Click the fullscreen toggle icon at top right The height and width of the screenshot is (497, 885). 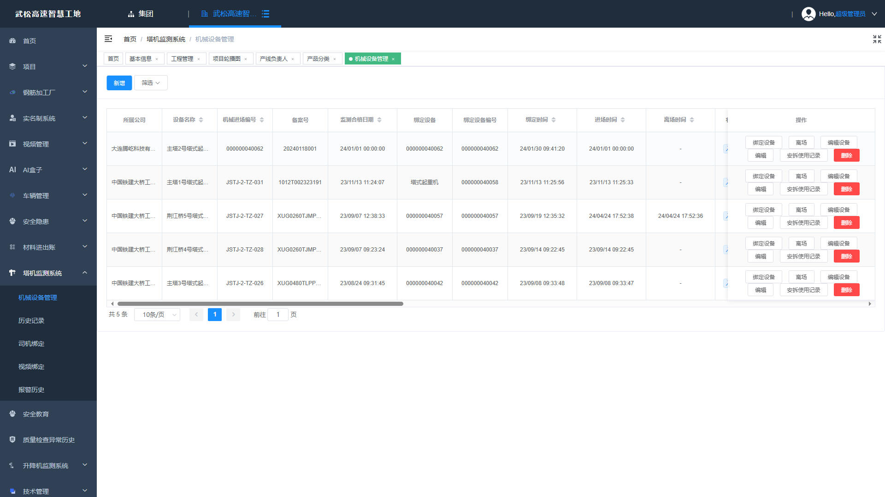pos(877,39)
